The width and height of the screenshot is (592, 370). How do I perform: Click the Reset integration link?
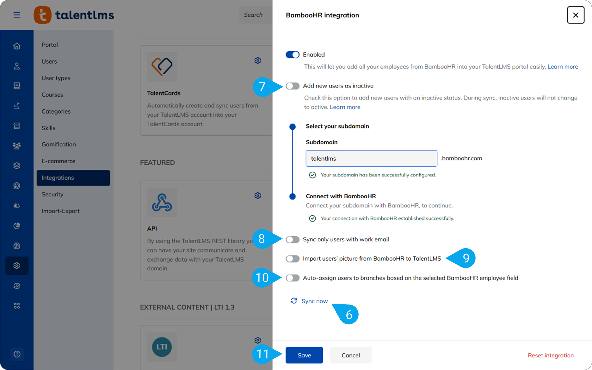[x=551, y=355]
